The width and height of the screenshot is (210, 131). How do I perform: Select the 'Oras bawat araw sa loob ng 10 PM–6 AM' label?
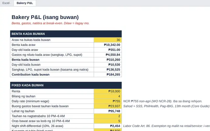click(x=41, y=121)
